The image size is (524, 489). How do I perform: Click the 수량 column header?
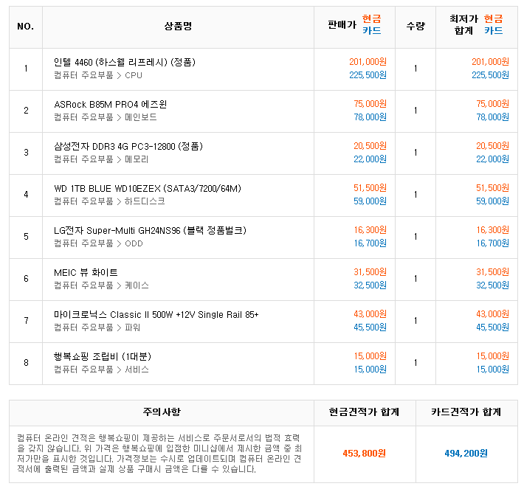click(x=416, y=26)
